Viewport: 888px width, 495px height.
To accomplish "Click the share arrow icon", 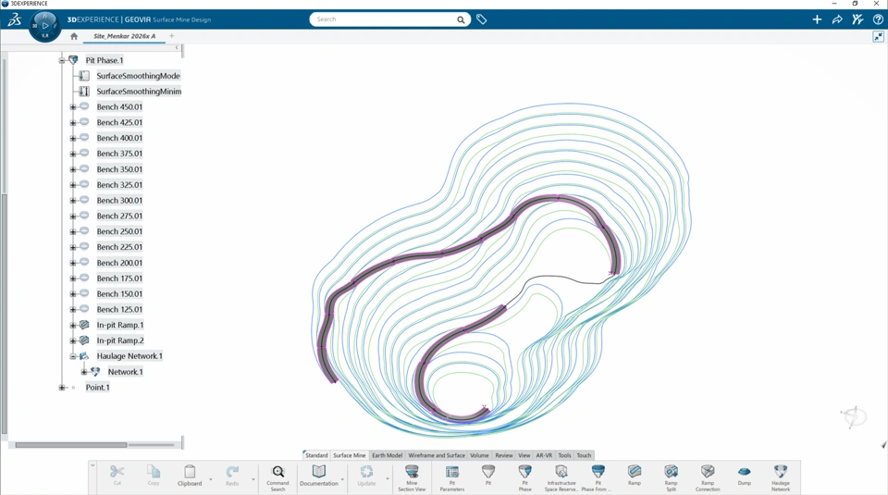I will point(837,19).
